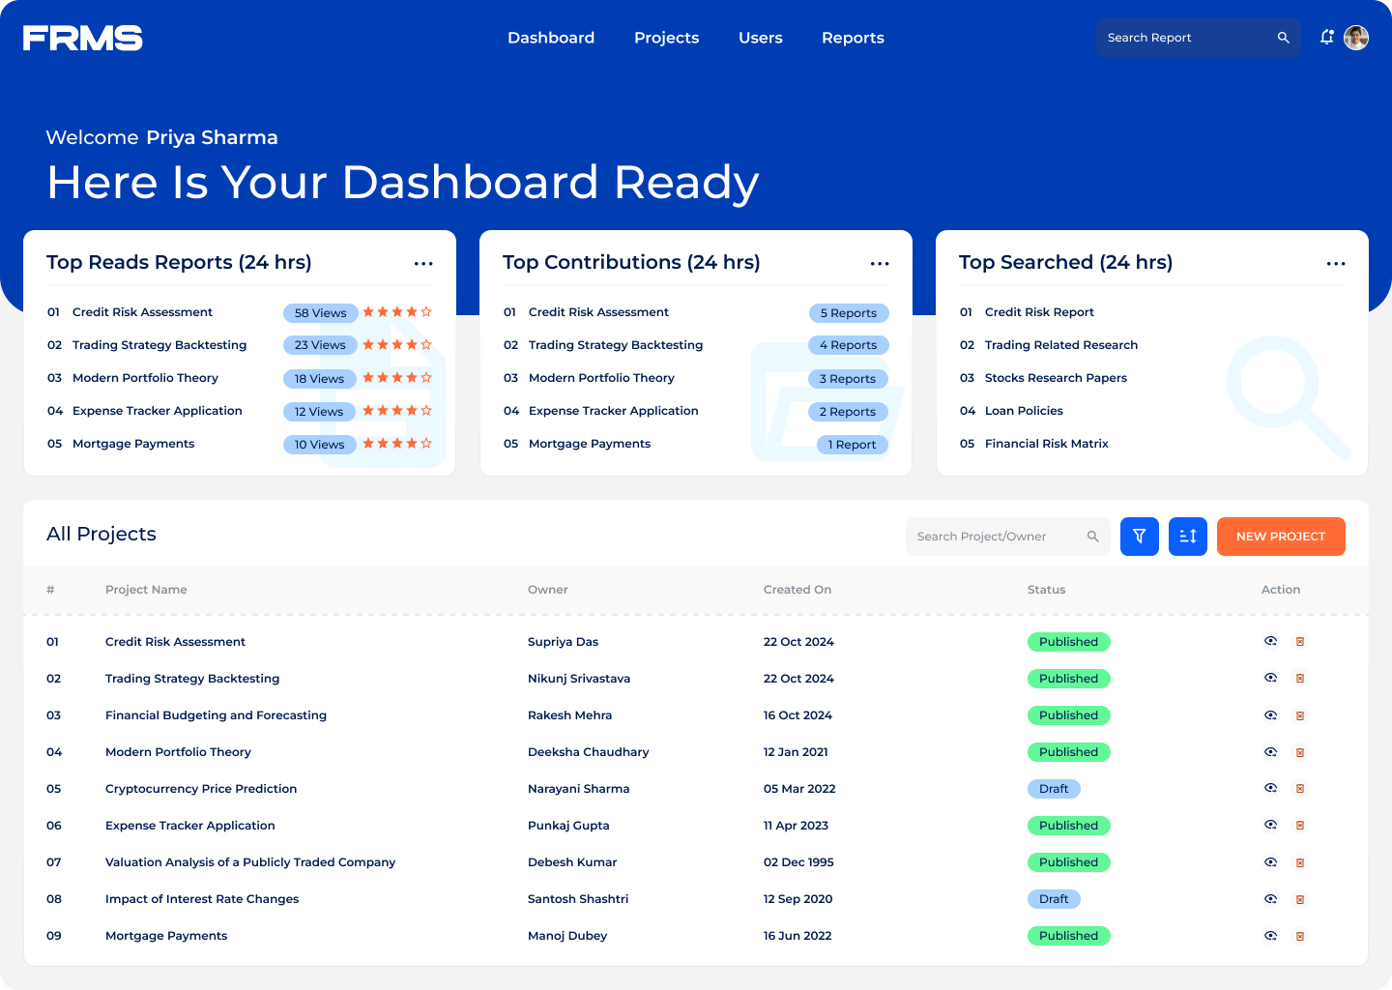Open the user profile avatar
The width and height of the screenshot is (1392, 990).
coord(1356,38)
